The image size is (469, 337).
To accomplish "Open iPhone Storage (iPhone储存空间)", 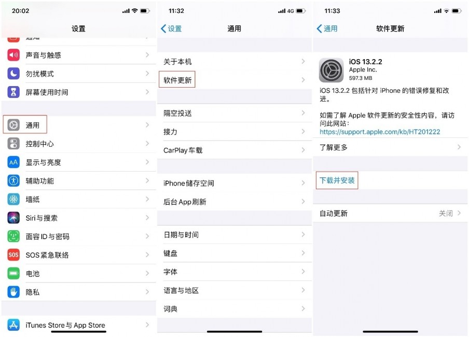I will 234,183.
